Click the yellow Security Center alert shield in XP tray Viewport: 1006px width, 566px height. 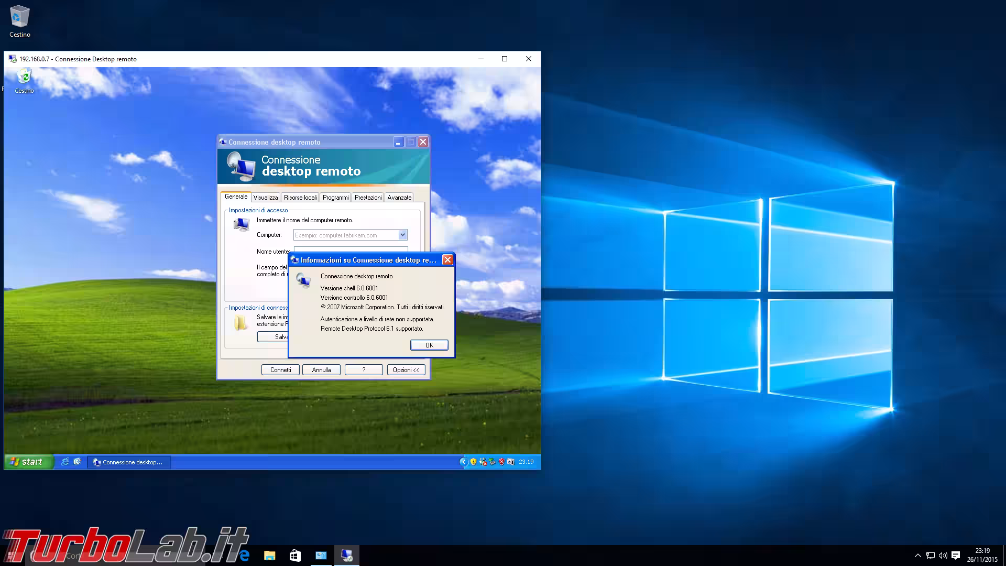[473, 462]
